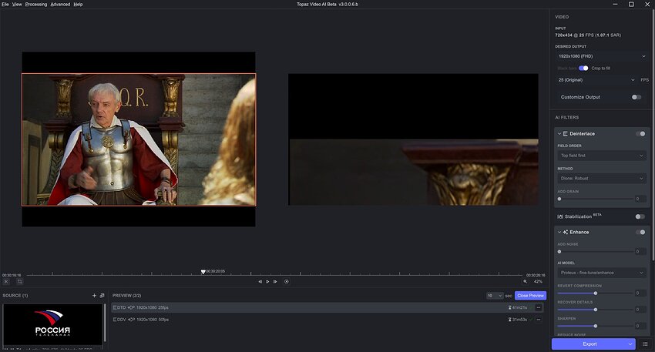Viewport: 655px width, 352px height.
Task: Click the hourglass icon beside 41m21s
Action: [x=509, y=308]
